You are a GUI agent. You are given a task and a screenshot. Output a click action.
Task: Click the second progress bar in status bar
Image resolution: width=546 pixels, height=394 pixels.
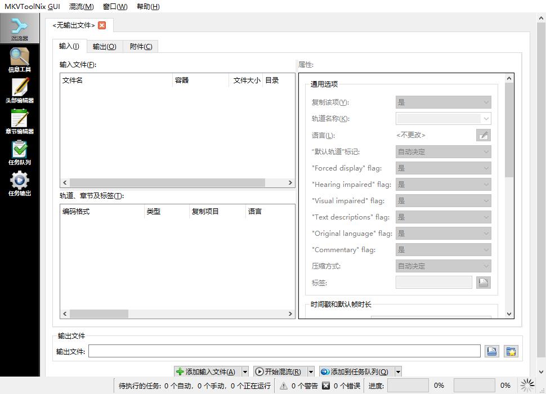(x=475, y=386)
